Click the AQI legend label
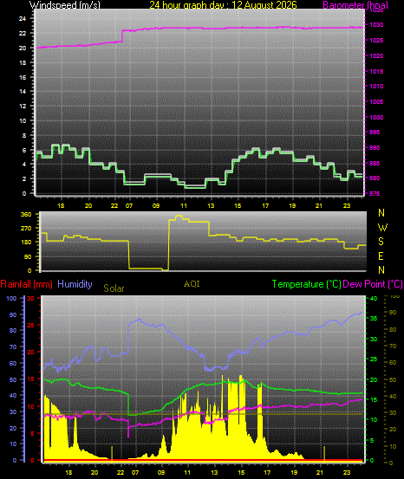Image resolution: width=404 pixels, height=479 pixels. click(x=192, y=284)
